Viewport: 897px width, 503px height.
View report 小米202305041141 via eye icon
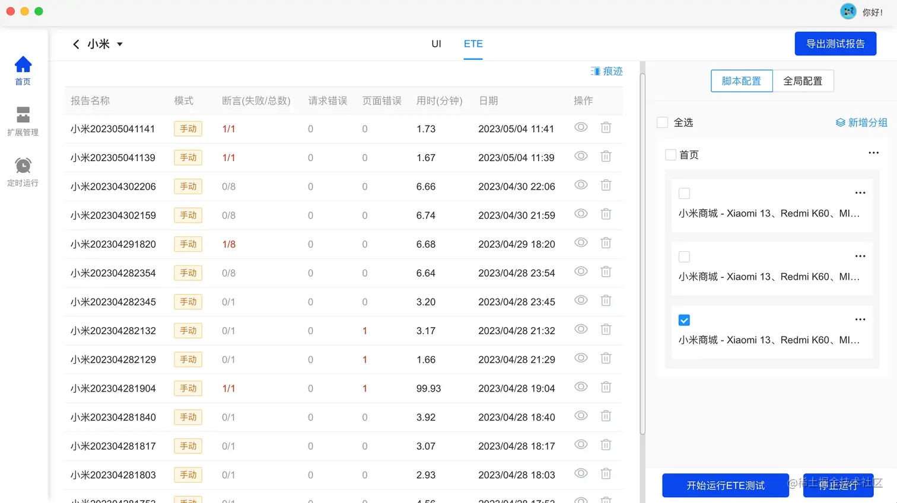click(x=581, y=127)
